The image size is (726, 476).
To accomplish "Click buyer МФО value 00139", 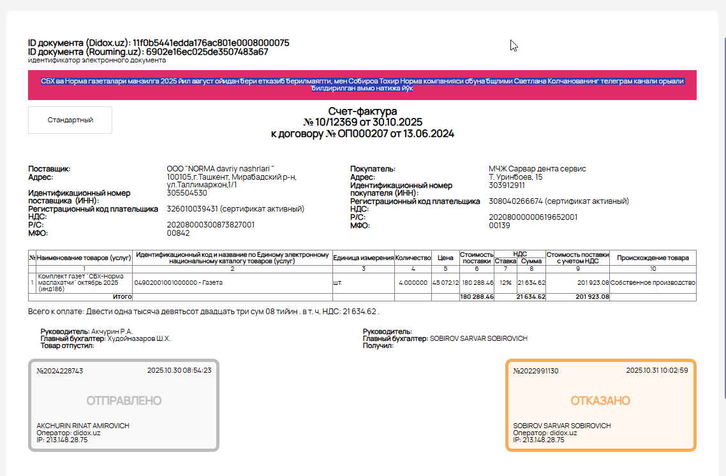I will [x=499, y=226].
